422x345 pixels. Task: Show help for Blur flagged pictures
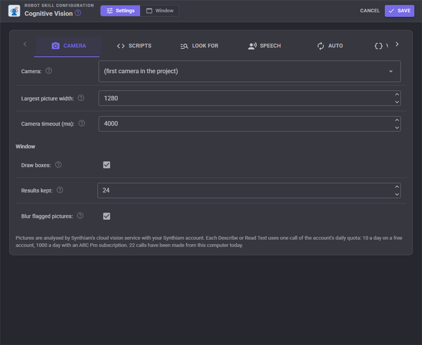click(80, 216)
